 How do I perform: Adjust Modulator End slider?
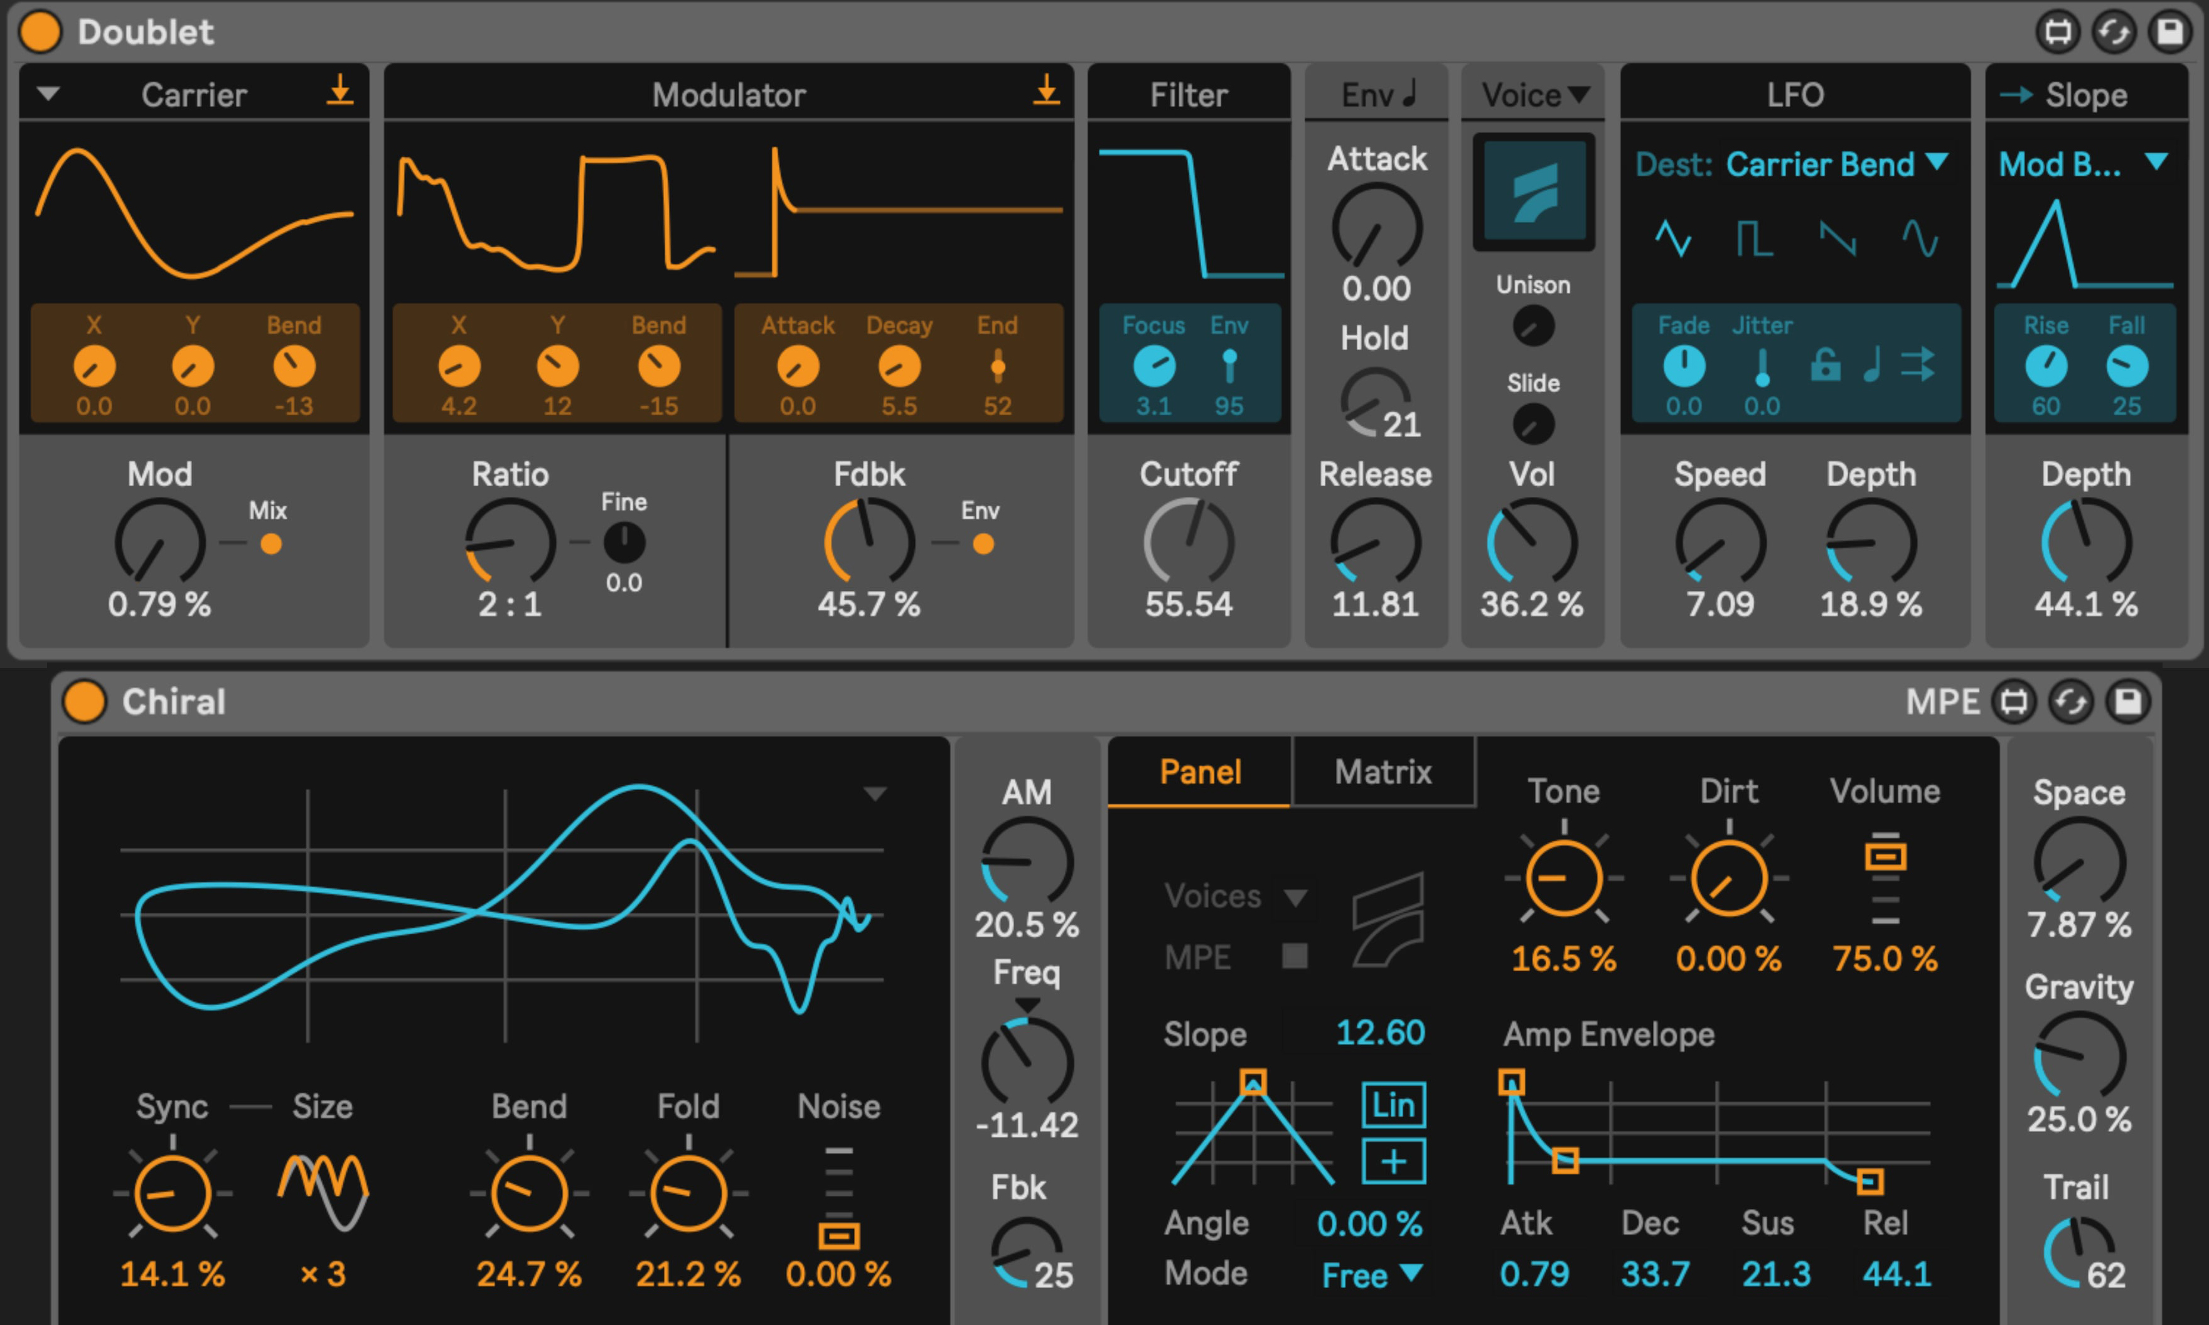click(x=997, y=366)
